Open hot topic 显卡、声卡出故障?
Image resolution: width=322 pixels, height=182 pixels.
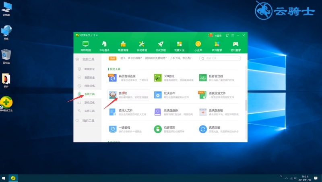pyautogui.click(x=131, y=58)
